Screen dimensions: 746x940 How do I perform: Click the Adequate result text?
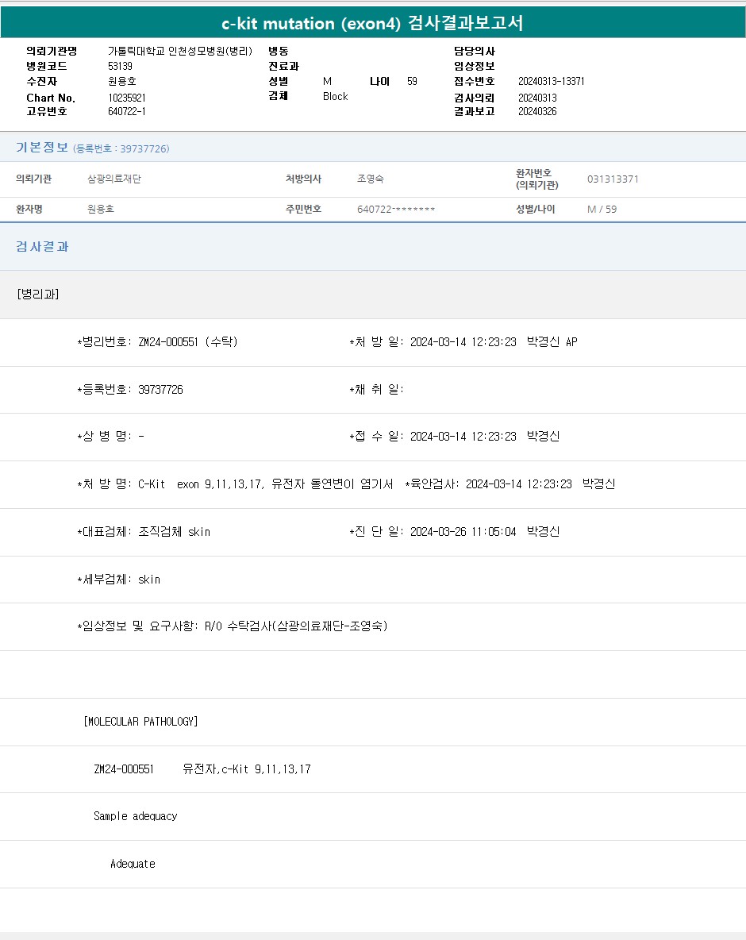[133, 864]
